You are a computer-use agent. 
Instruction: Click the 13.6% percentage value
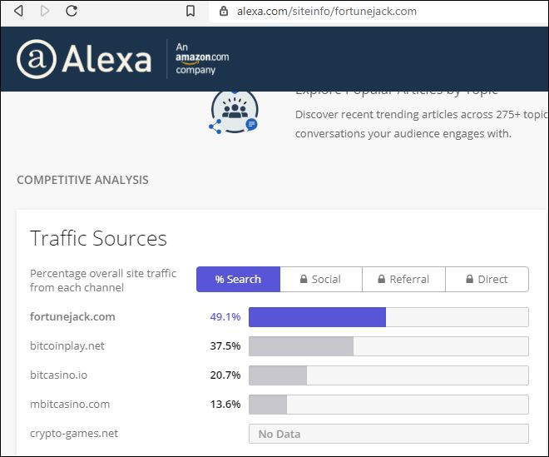(225, 404)
